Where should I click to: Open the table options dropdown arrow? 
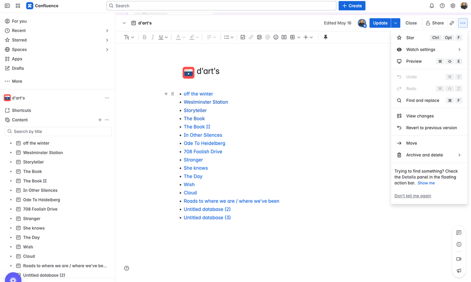(298, 37)
